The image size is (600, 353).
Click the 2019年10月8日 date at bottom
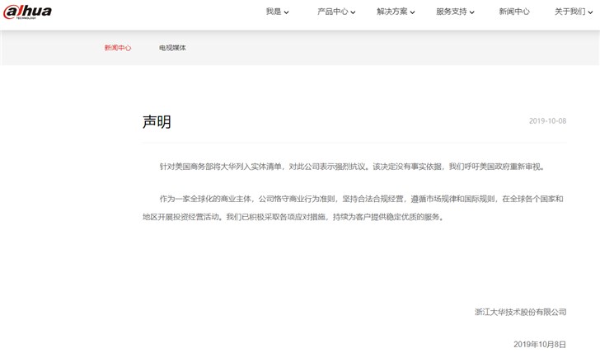coord(540,343)
